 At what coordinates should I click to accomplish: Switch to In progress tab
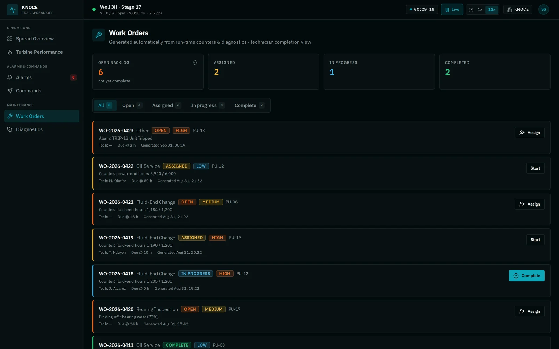(x=208, y=105)
